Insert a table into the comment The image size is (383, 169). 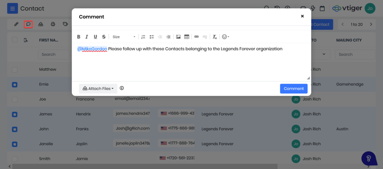187,37
